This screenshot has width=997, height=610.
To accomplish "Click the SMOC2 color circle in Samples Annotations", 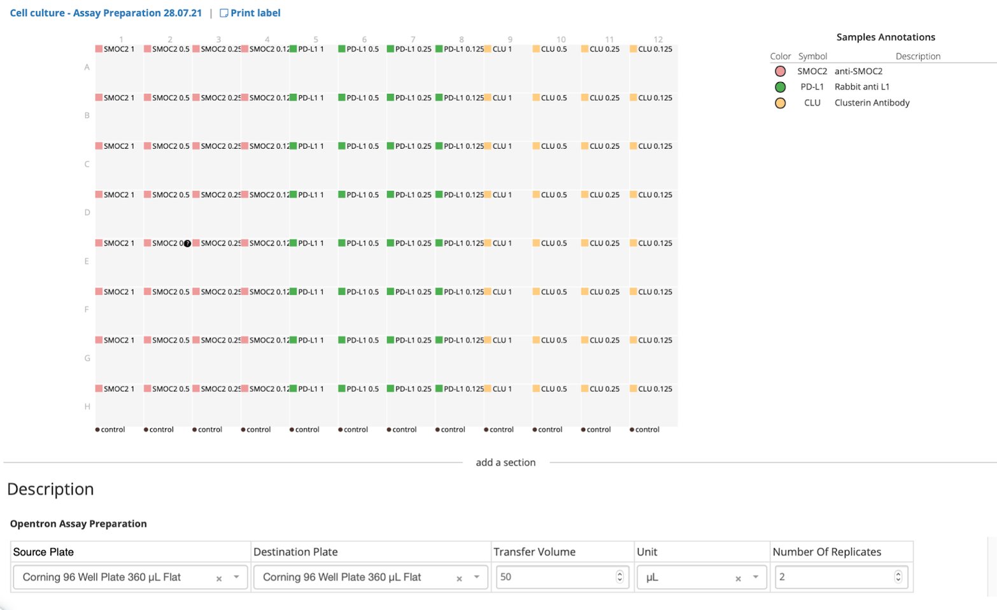I will [x=780, y=71].
